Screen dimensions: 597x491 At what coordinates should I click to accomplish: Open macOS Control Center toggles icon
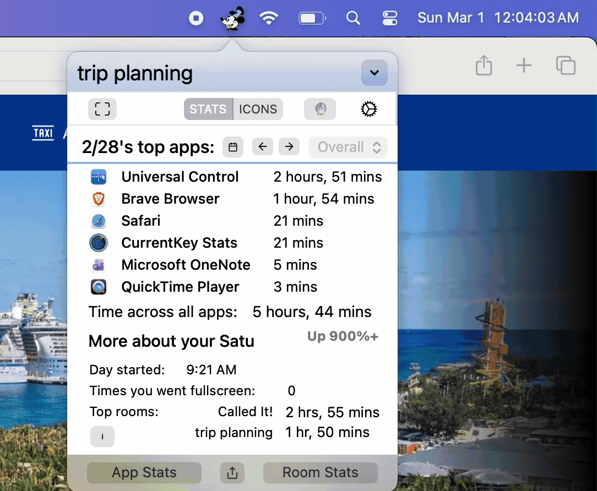(x=390, y=18)
